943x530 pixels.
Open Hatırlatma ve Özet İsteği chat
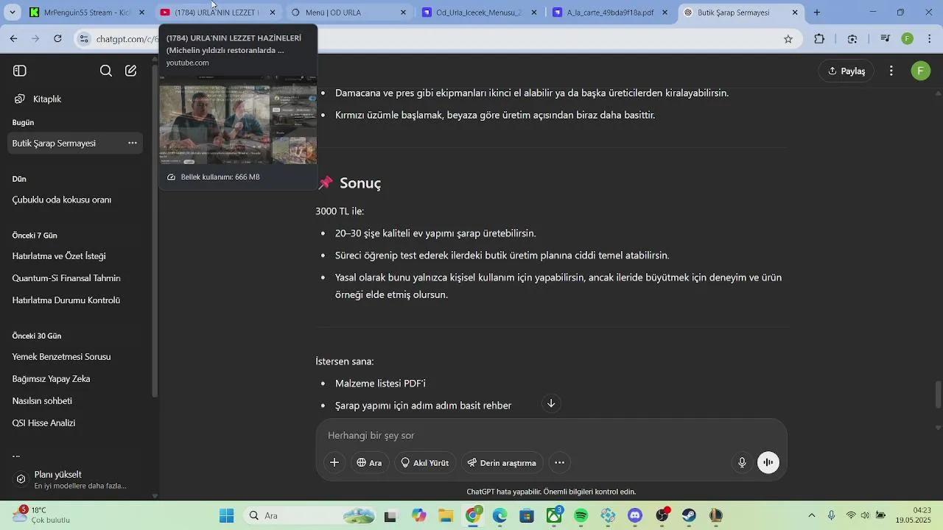click(x=59, y=256)
